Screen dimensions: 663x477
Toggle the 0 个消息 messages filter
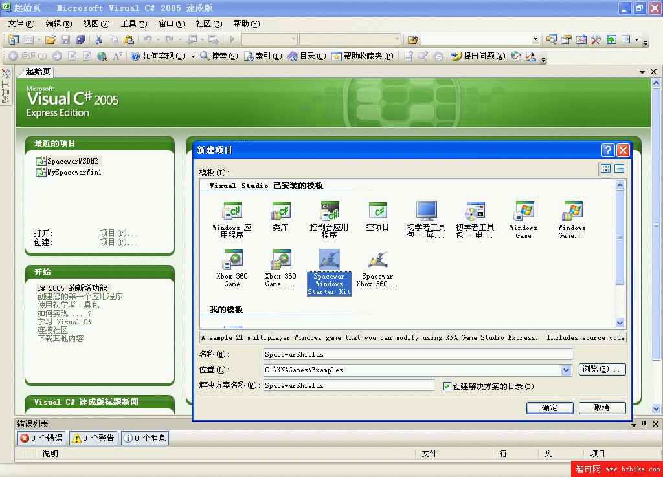click(x=145, y=438)
